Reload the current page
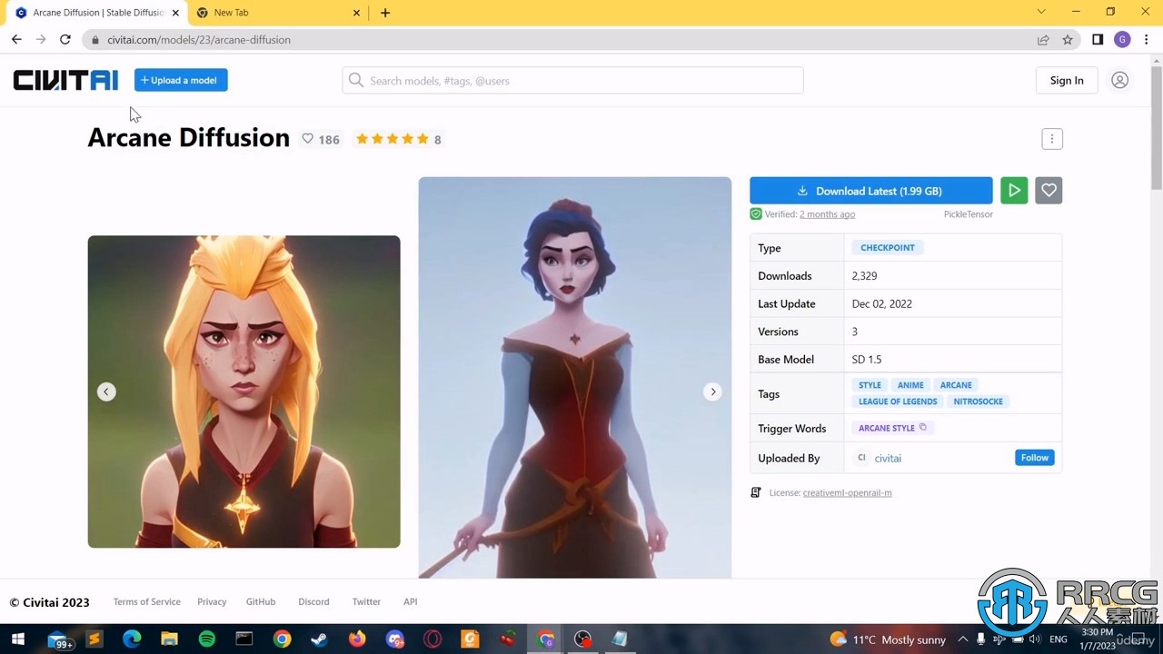This screenshot has width=1163, height=654. [x=65, y=39]
